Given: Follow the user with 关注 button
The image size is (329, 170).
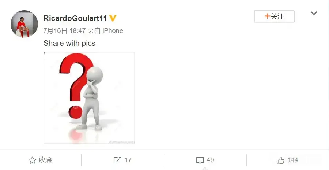Looking at the screenshot, I should 274,16.
